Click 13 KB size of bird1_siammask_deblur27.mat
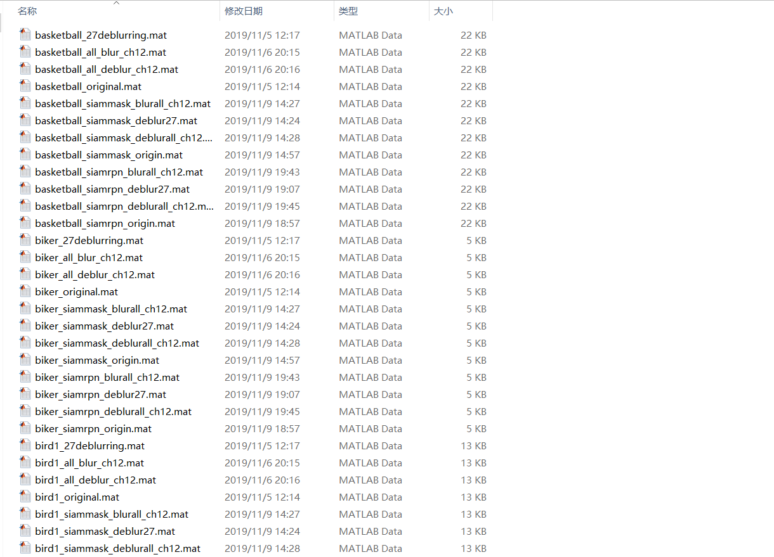The width and height of the screenshot is (774, 557). point(473,531)
